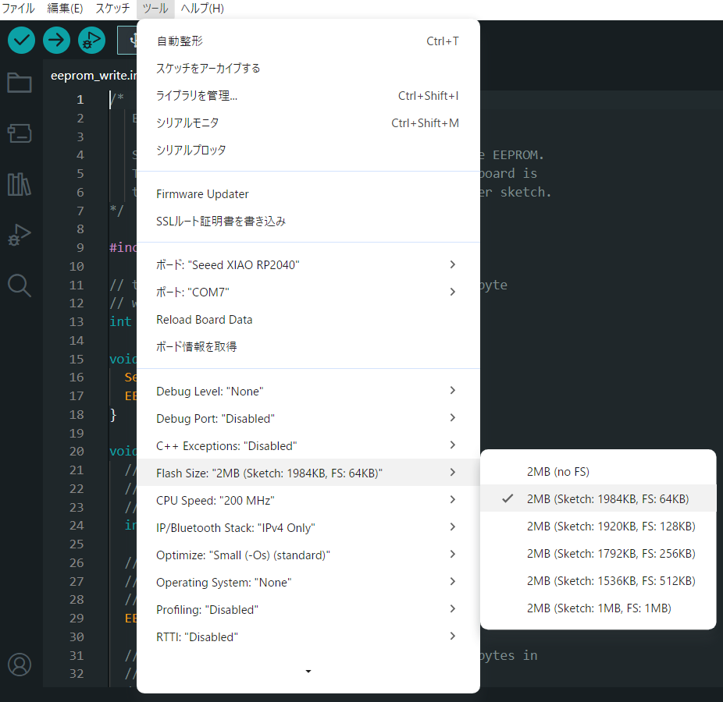
Task: Click the Verify checkmark button
Action: 21,40
